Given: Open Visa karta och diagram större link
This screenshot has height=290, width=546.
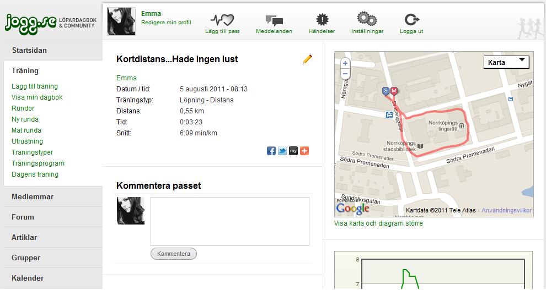Looking at the screenshot, I should click(x=378, y=223).
